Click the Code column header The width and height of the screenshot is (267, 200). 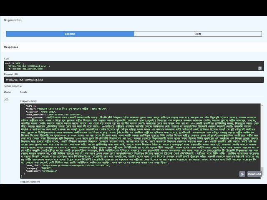point(8,92)
